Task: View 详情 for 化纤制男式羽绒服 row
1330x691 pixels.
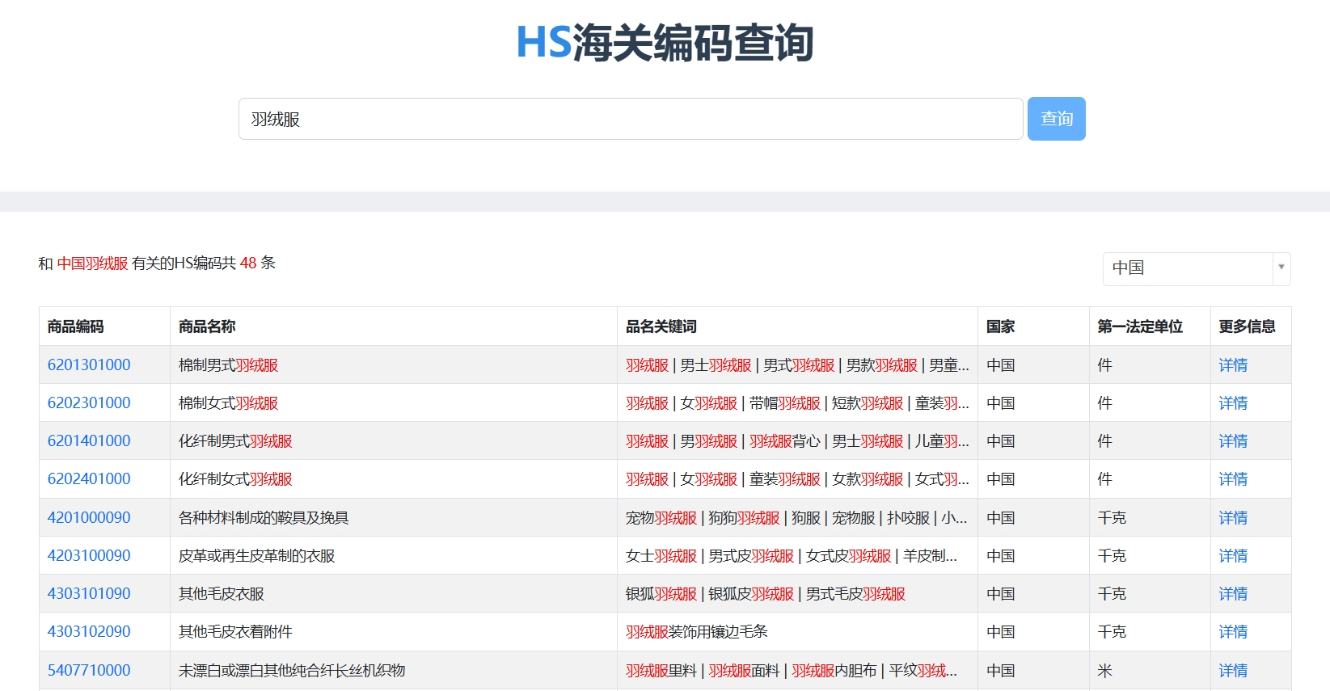Action: click(x=1233, y=440)
